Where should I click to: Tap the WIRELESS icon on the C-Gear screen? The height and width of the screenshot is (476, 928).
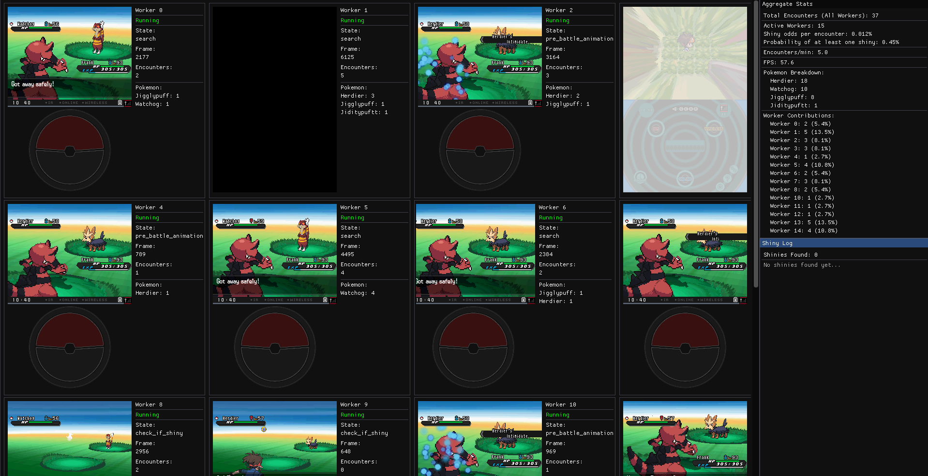click(713, 129)
